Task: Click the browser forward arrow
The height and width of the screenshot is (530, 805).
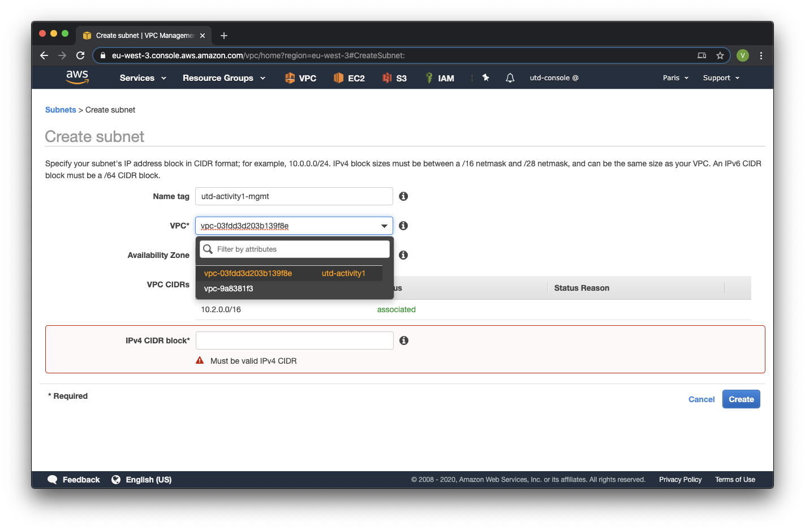Action: tap(62, 55)
